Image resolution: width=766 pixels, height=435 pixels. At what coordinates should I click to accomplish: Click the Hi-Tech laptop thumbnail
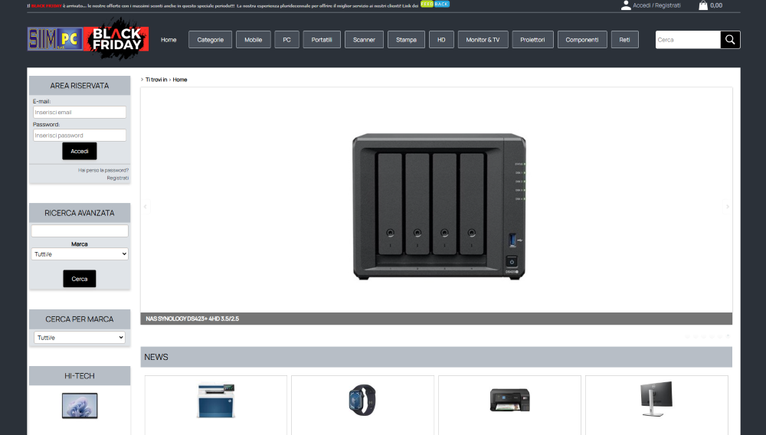80,406
